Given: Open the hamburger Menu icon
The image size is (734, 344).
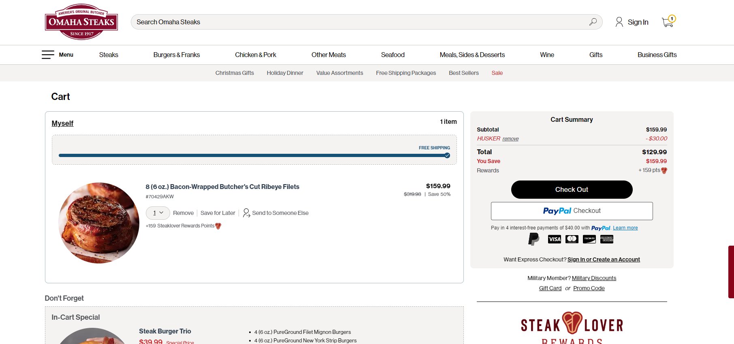Looking at the screenshot, I should pos(48,55).
